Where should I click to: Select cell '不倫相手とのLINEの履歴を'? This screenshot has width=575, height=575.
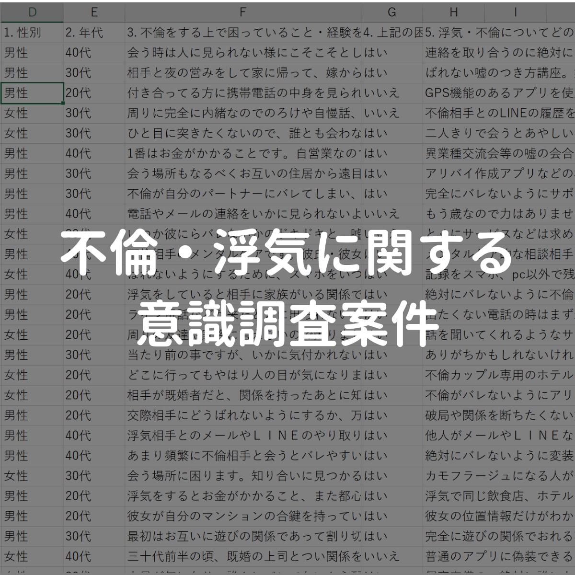click(x=499, y=113)
